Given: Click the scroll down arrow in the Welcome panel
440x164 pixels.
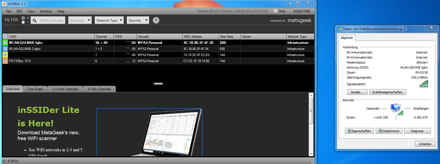Looking at the screenshot, I should tap(311, 154).
